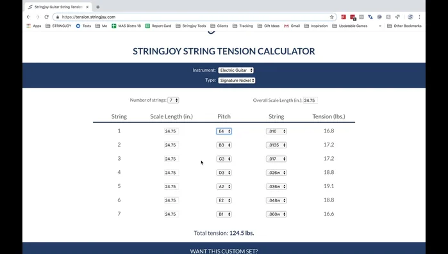Viewport: 448px width, 254px height.
Task: Open the G3 pitch dropdown
Action: (x=224, y=159)
